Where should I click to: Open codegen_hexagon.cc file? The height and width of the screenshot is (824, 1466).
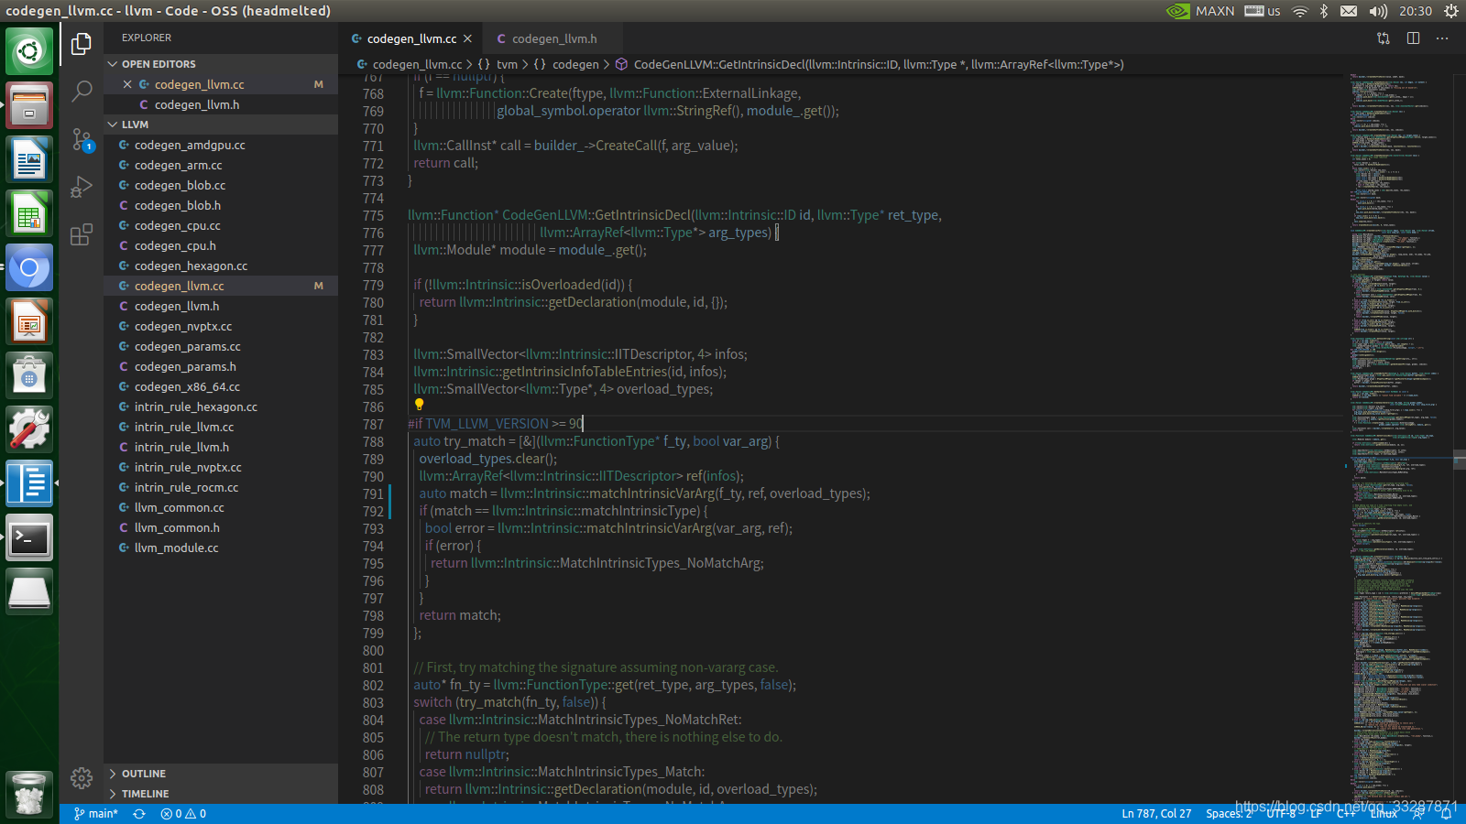221,266
